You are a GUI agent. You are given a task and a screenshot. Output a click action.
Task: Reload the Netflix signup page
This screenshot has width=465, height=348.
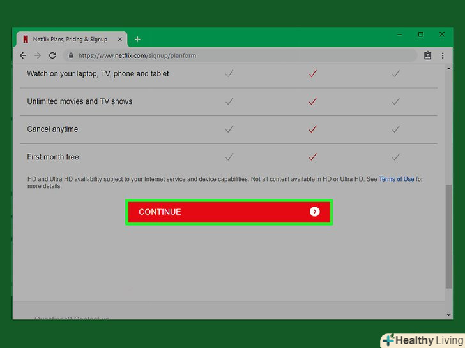point(52,55)
